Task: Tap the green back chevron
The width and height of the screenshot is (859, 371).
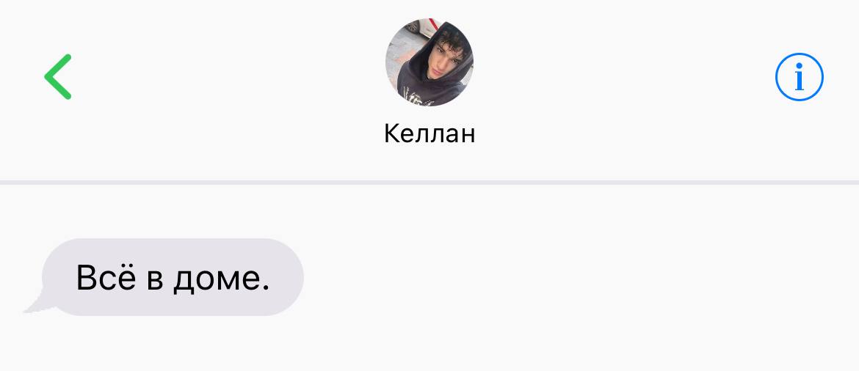Action: (x=58, y=76)
